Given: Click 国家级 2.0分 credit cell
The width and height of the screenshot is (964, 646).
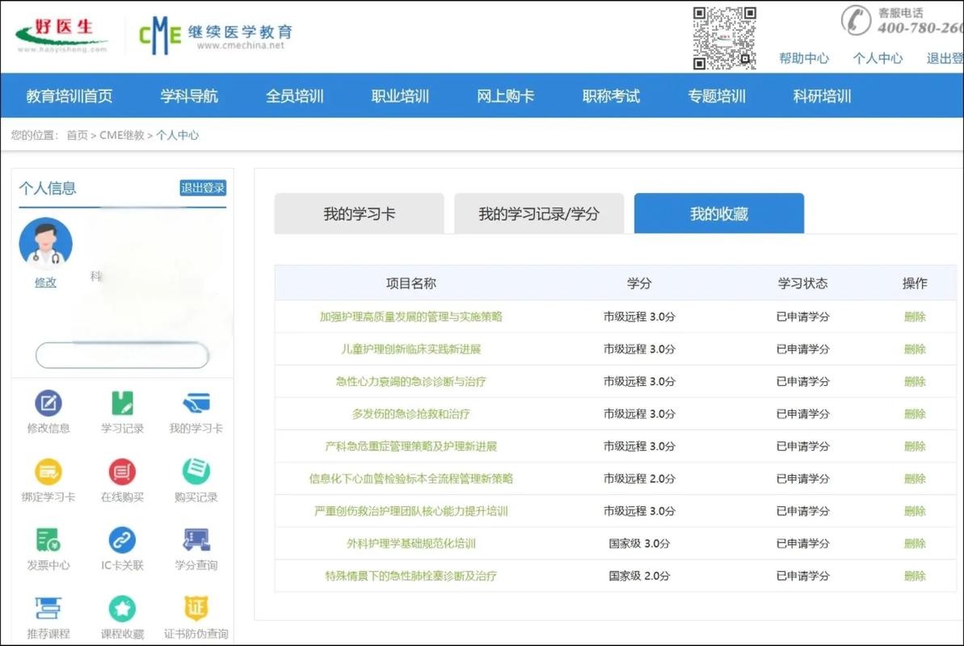Looking at the screenshot, I should pyautogui.click(x=639, y=576).
